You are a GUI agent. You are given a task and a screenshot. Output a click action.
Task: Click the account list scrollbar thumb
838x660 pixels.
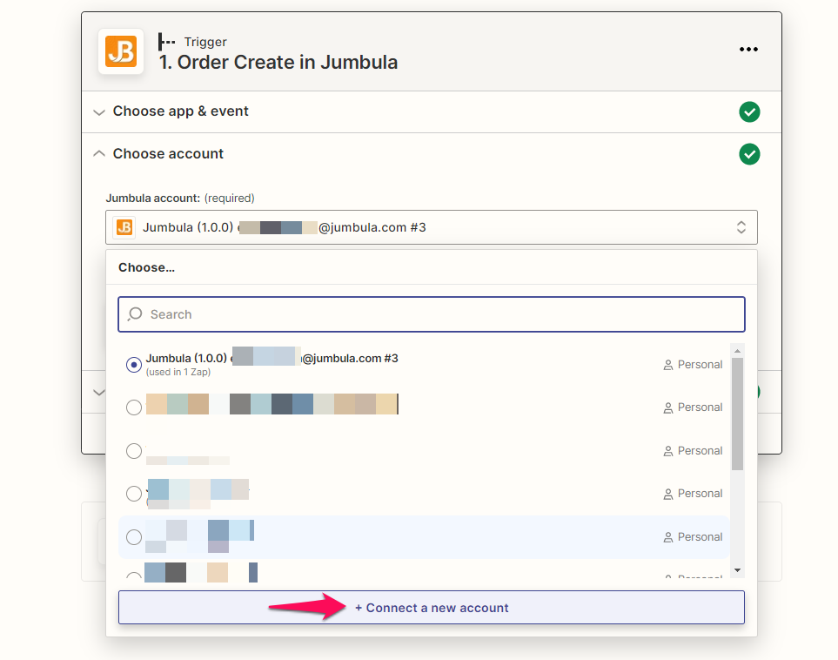click(738, 414)
